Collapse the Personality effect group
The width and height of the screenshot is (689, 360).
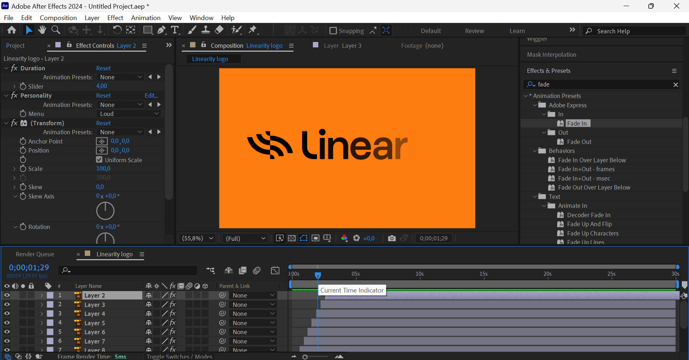coord(6,95)
